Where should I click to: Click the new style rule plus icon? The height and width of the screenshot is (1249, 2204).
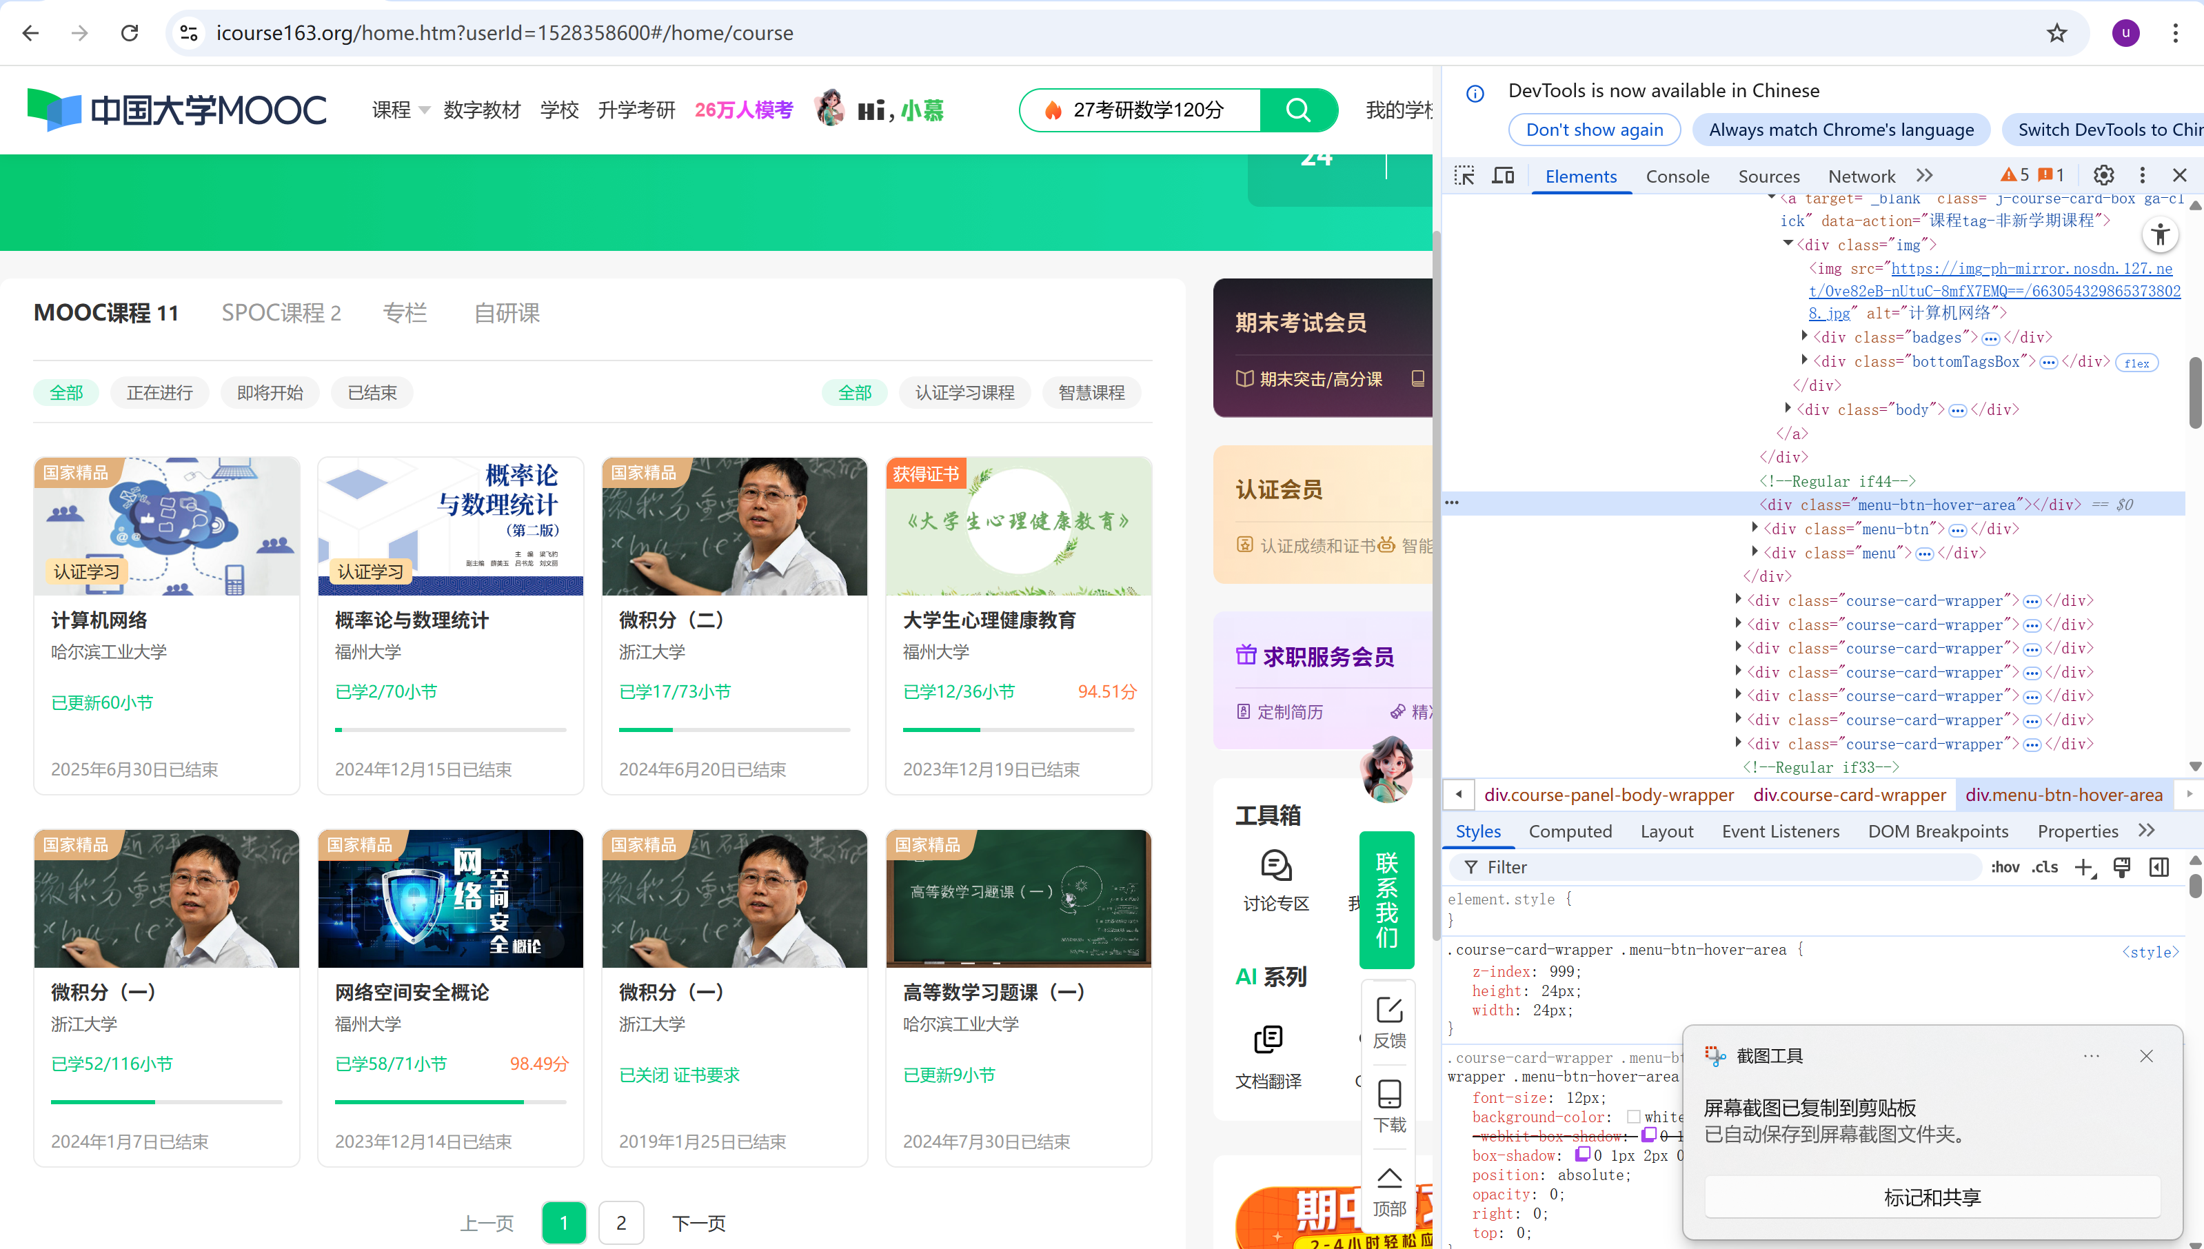[x=2084, y=867]
